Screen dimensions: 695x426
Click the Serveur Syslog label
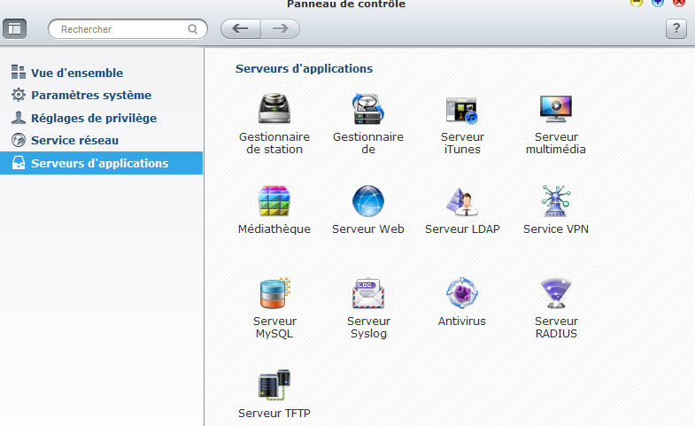coord(368,327)
